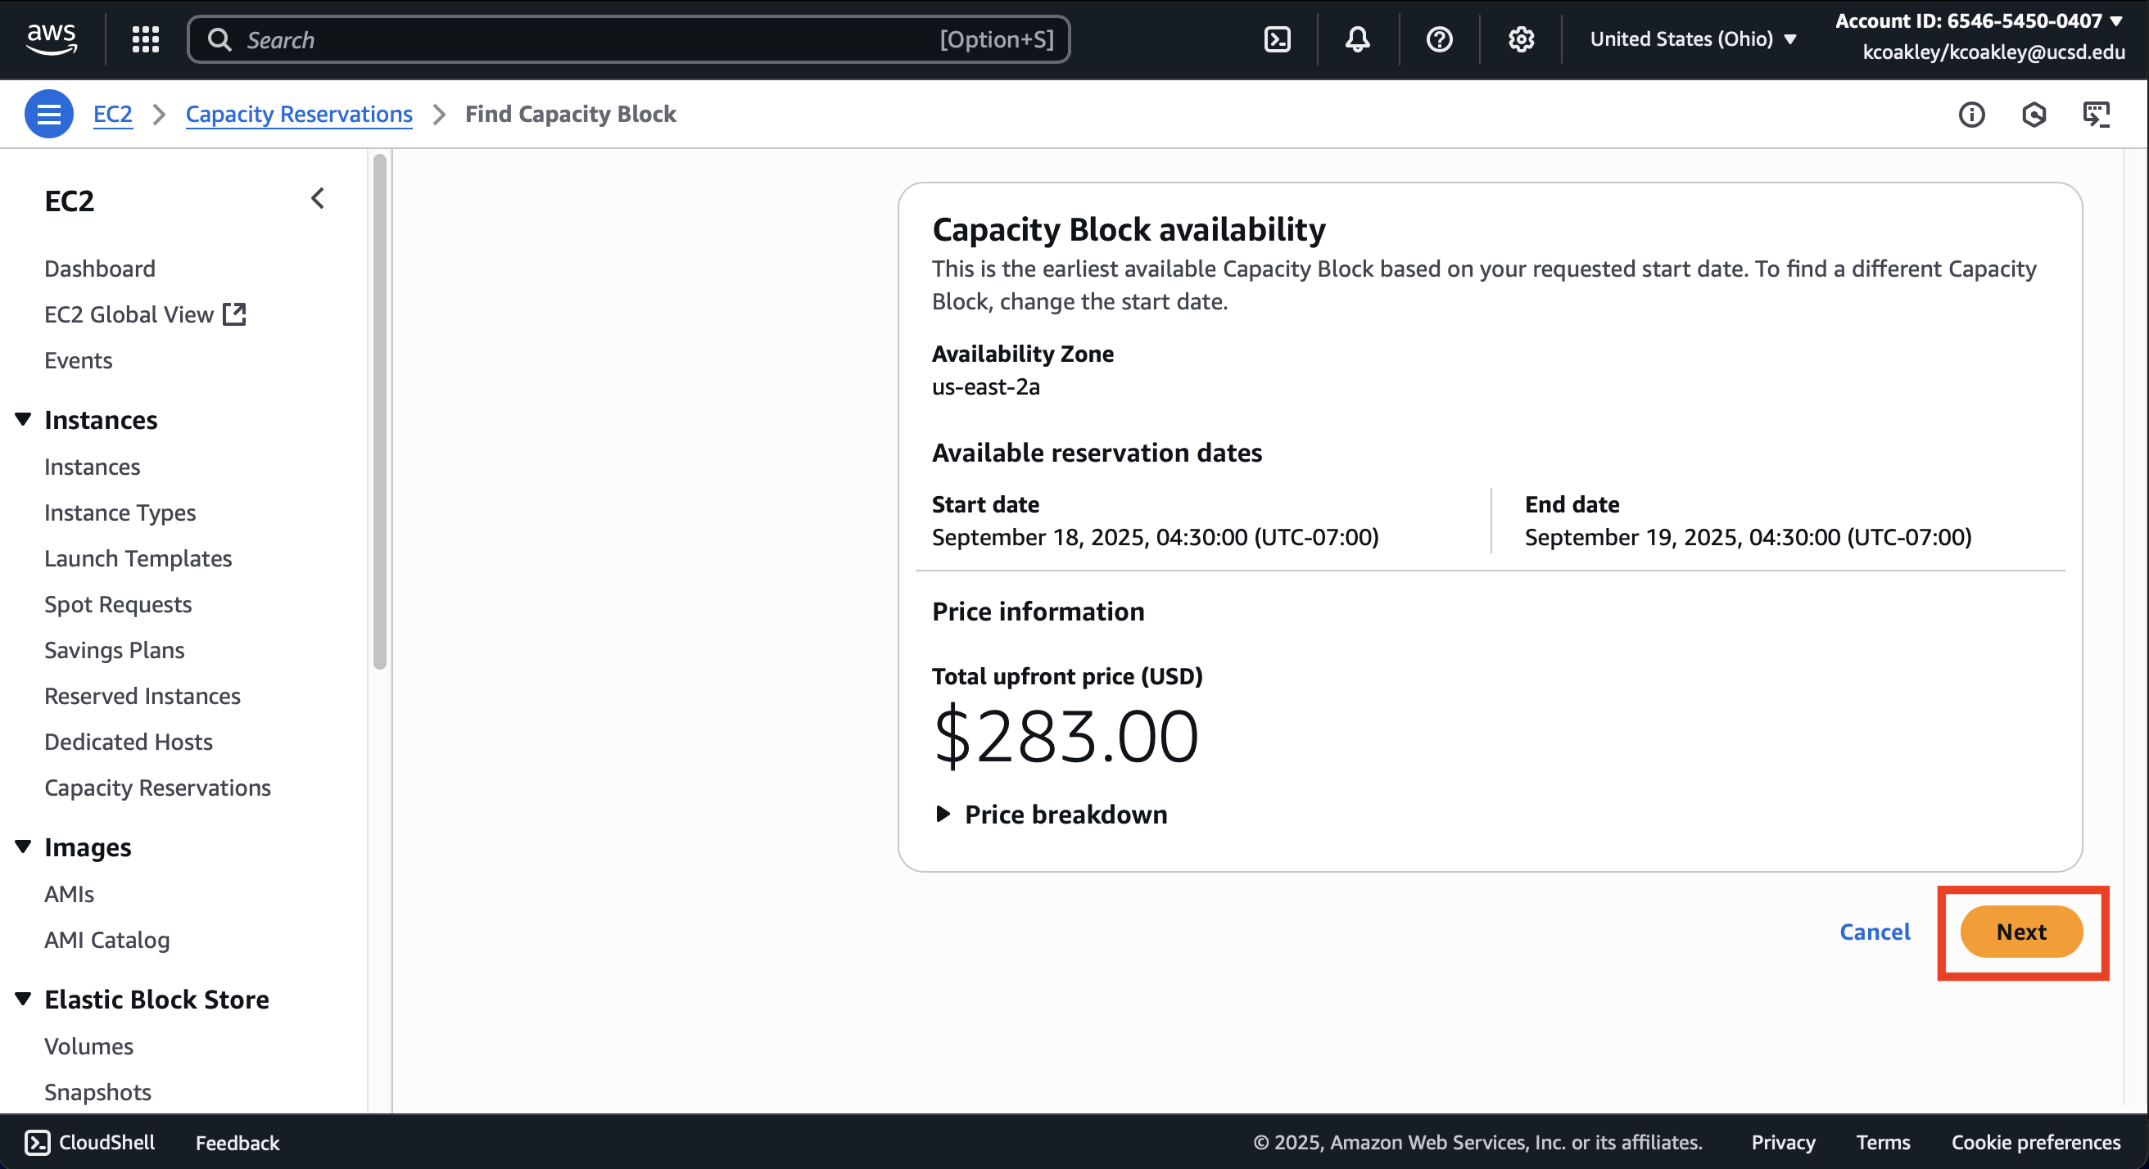Image resolution: width=2149 pixels, height=1169 pixels.
Task: Open the Account ID dropdown menu
Action: click(x=1977, y=20)
